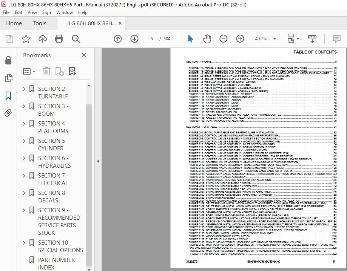Click the SECTION 1 - FRAME contents entry
Image resolution: width=347 pixels, height=271 pixels.
261,61
